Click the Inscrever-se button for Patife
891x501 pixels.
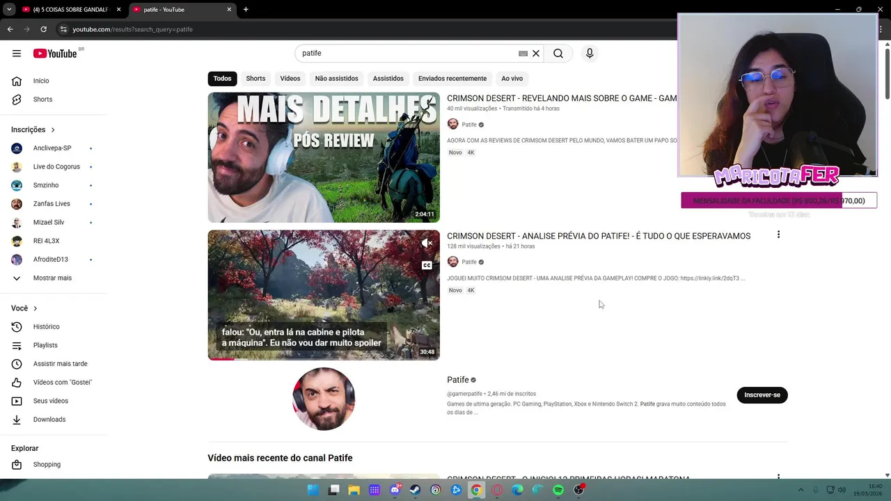tap(762, 395)
